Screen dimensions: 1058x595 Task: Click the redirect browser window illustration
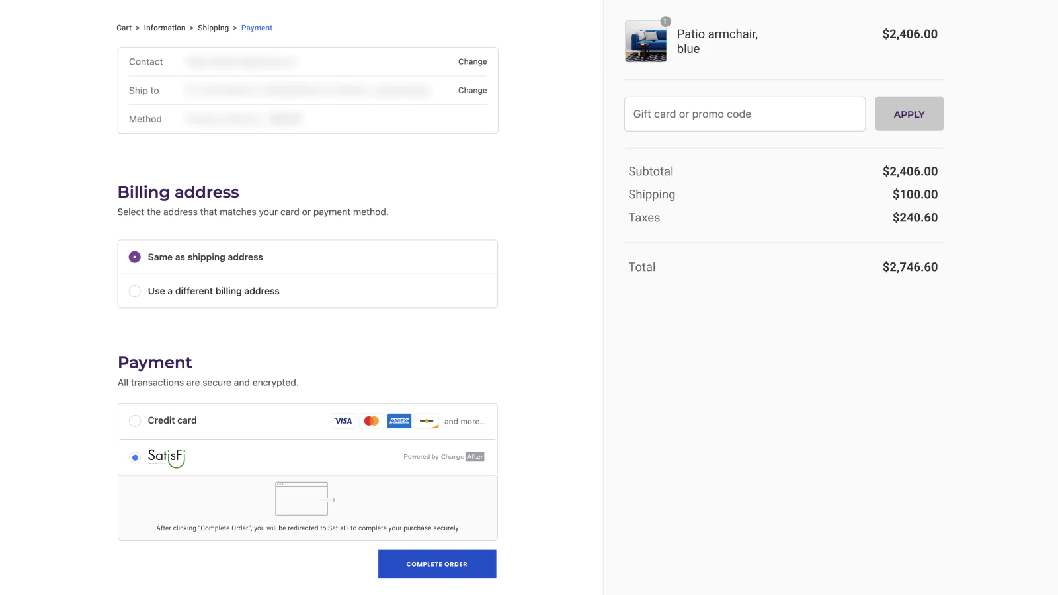(305, 499)
